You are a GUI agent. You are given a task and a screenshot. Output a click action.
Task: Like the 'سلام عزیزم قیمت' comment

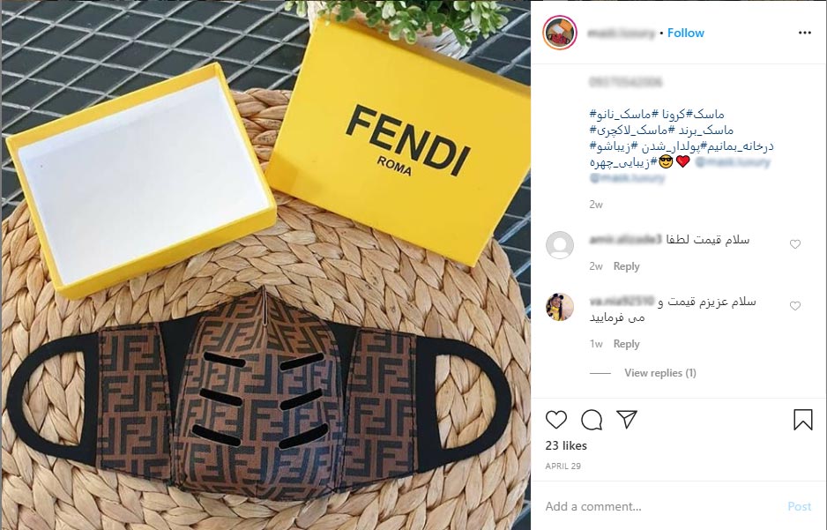tap(795, 305)
